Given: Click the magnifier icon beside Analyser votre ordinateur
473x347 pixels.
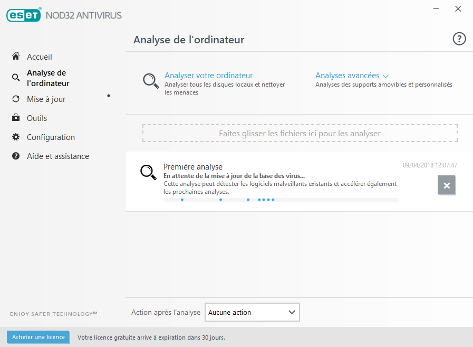Looking at the screenshot, I should (x=151, y=80).
